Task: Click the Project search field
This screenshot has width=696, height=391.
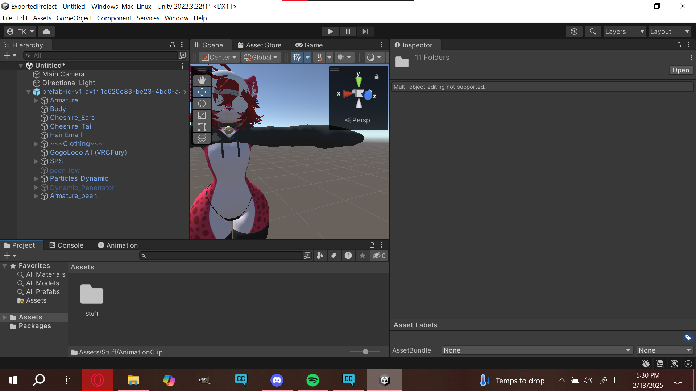Action: (221, 256)
